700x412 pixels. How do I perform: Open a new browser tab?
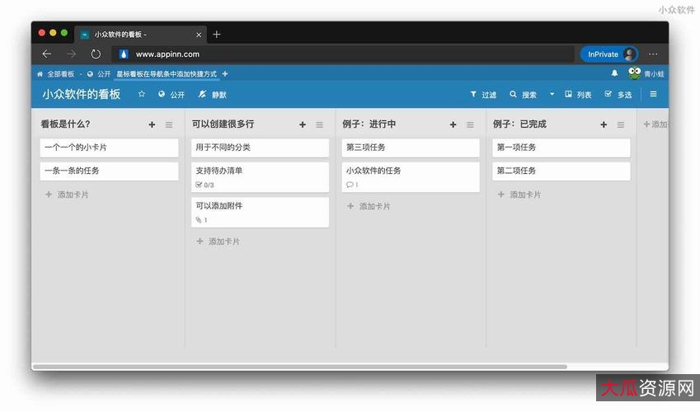pos(217,35)
